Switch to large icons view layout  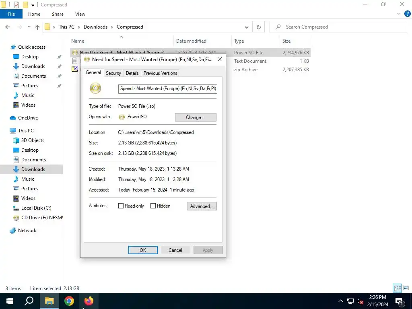click(406, 288)
